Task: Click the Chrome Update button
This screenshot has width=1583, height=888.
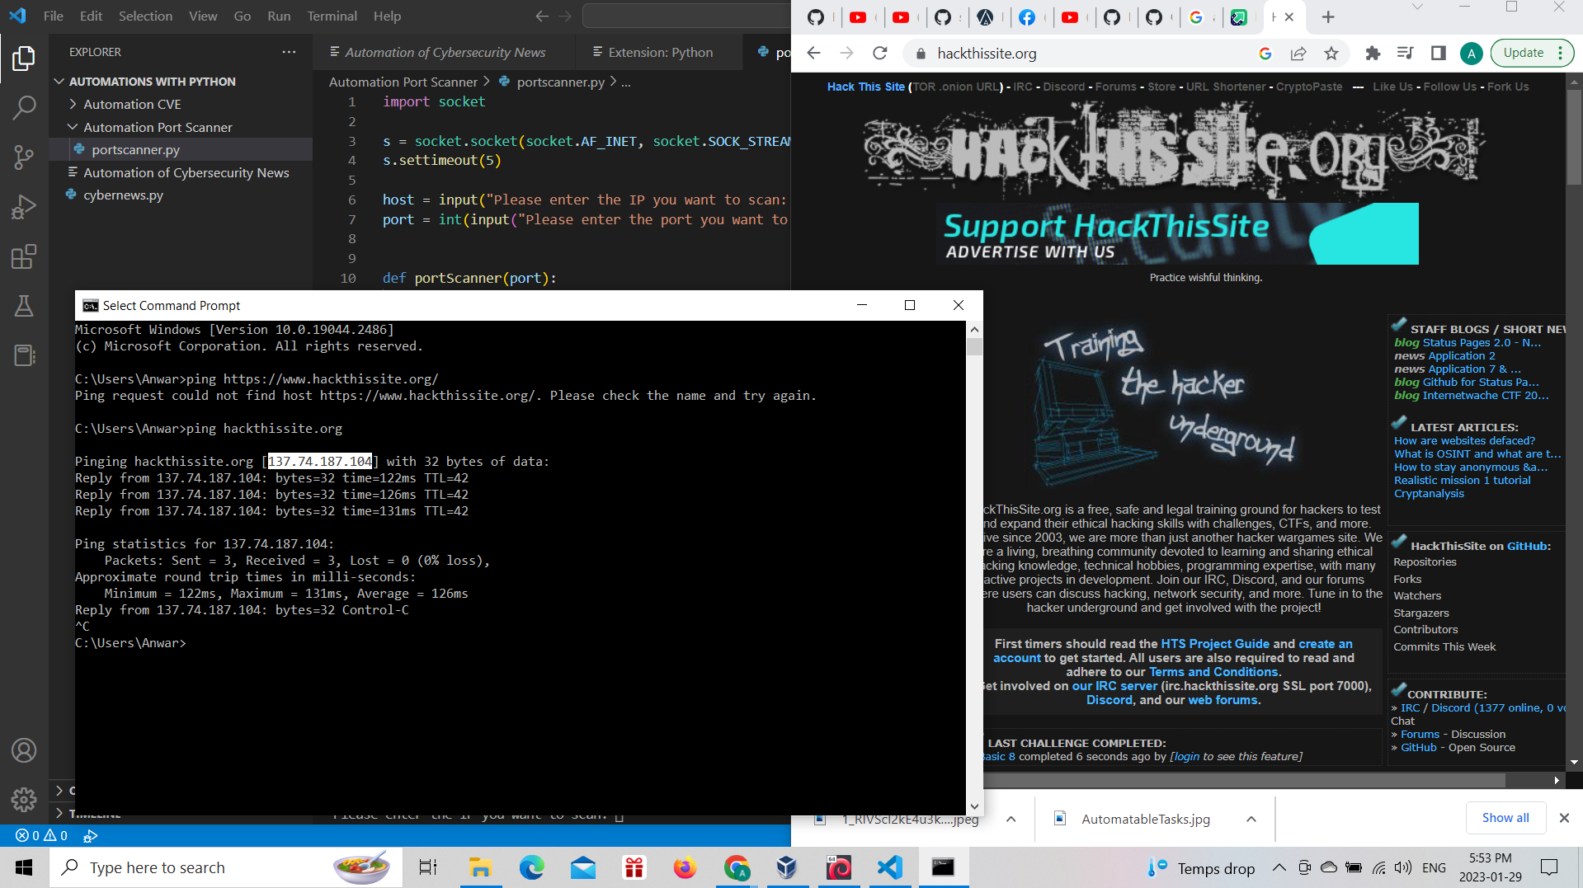Action: coord(1524,53)
